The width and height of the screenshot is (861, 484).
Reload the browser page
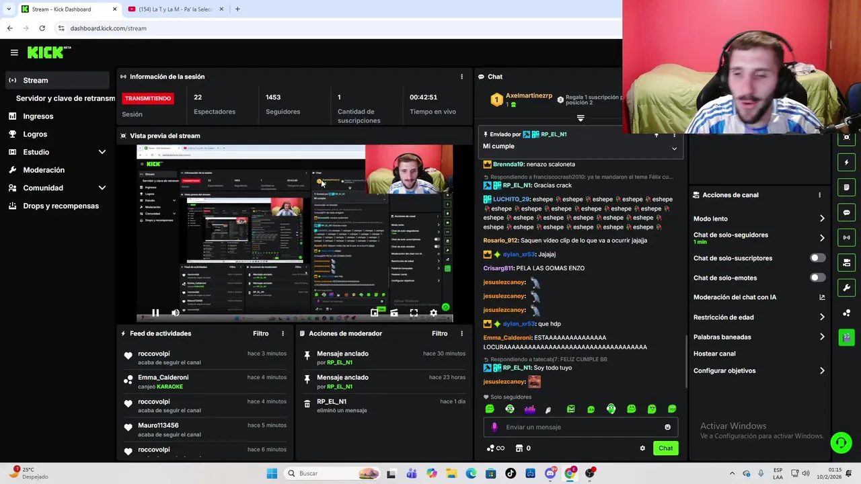pos(42,28)
